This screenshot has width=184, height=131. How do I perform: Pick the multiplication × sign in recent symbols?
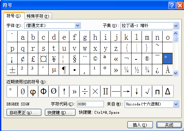[x=95, y=91]
